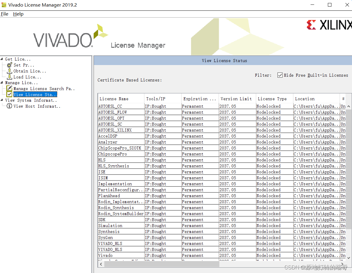Click the View License Status checkmark icon
352x273 pixels.
[9, 94]
